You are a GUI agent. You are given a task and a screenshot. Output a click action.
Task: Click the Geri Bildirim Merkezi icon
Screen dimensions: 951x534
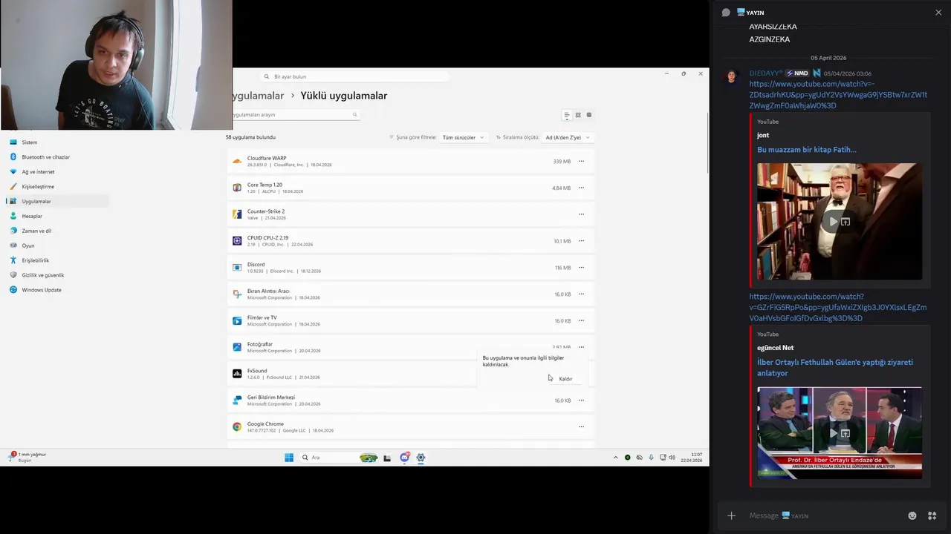tap(237, 400)
